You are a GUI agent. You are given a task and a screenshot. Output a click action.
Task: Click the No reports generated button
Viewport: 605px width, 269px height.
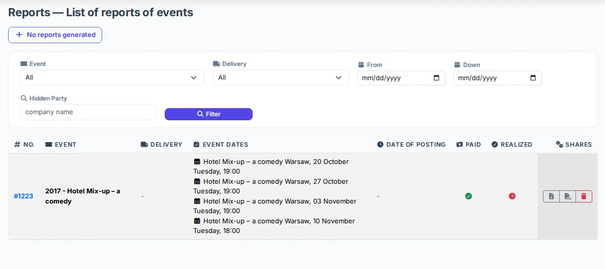point(55,35)
